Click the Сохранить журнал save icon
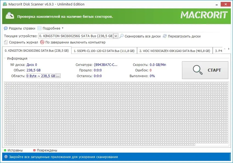 pyautogui.click(x=6, y=42)
